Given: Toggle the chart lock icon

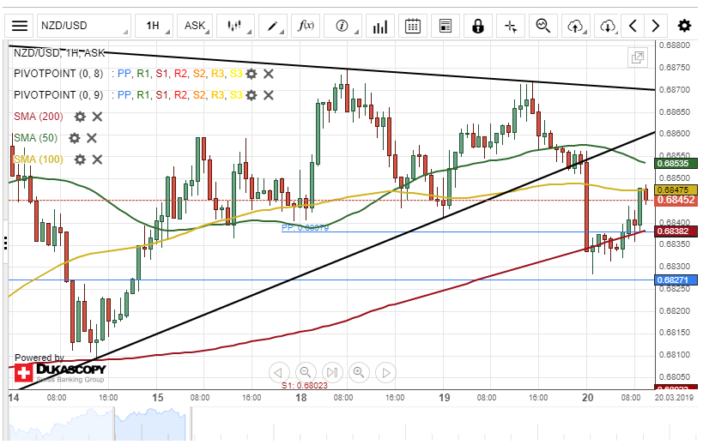Looking at the screenshot, I should click(x=477, y=26).
